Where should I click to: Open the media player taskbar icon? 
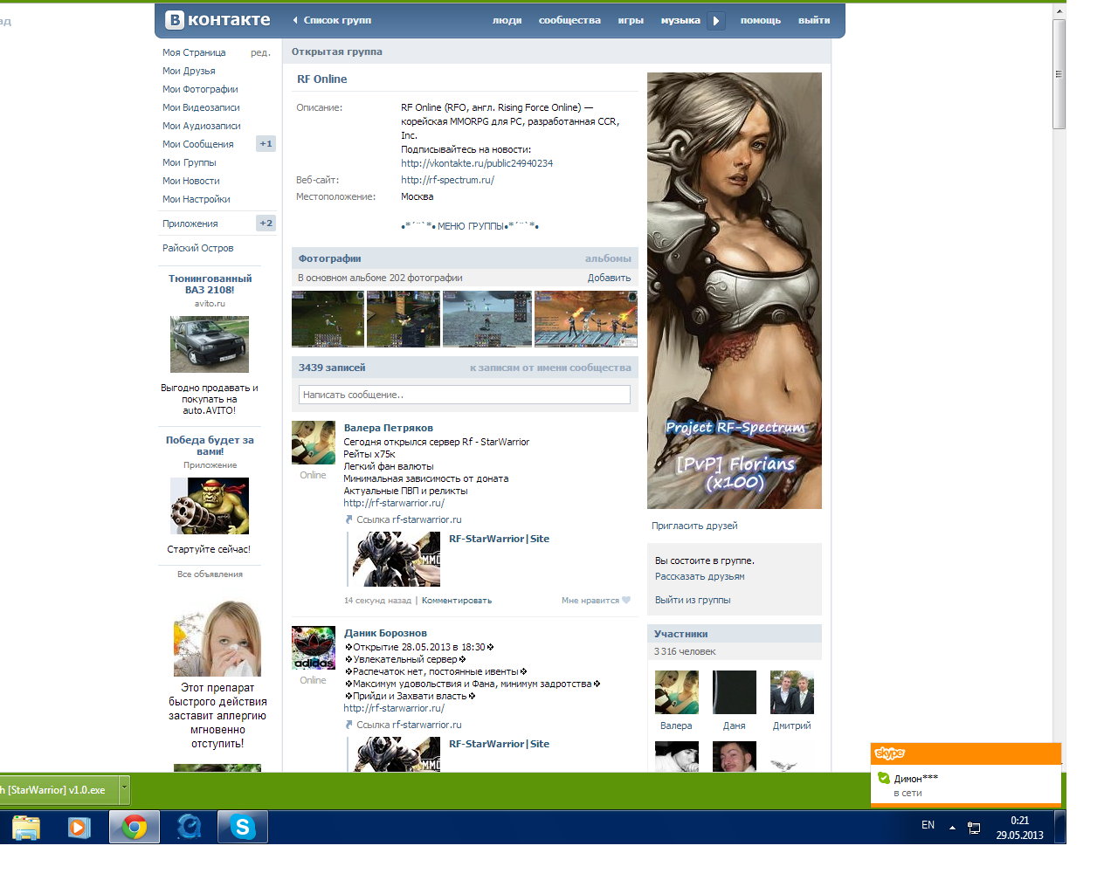pos(79,827)
